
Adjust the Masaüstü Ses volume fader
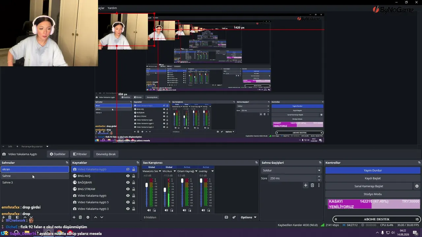pyautogui.click(x=147, y=186)
